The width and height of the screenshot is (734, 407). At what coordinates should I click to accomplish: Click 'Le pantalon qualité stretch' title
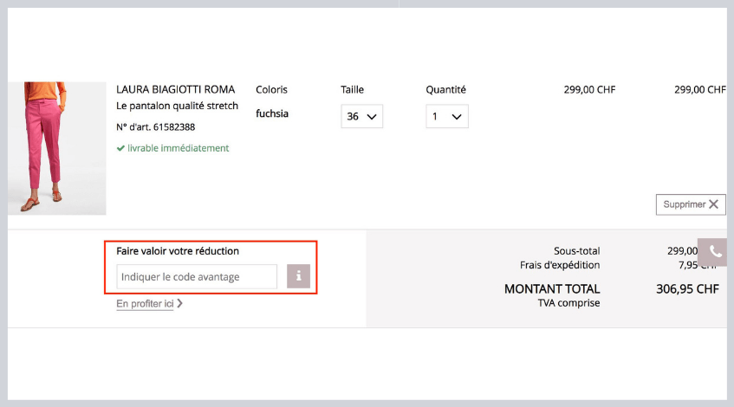click(x=177, y=106)
